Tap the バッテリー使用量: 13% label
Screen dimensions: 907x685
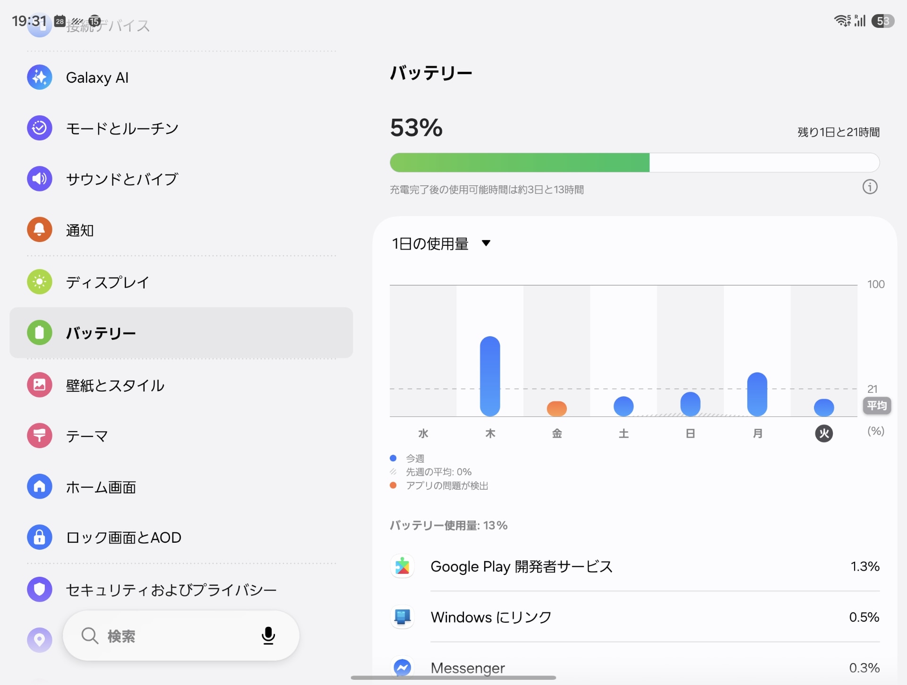(448, 526)
